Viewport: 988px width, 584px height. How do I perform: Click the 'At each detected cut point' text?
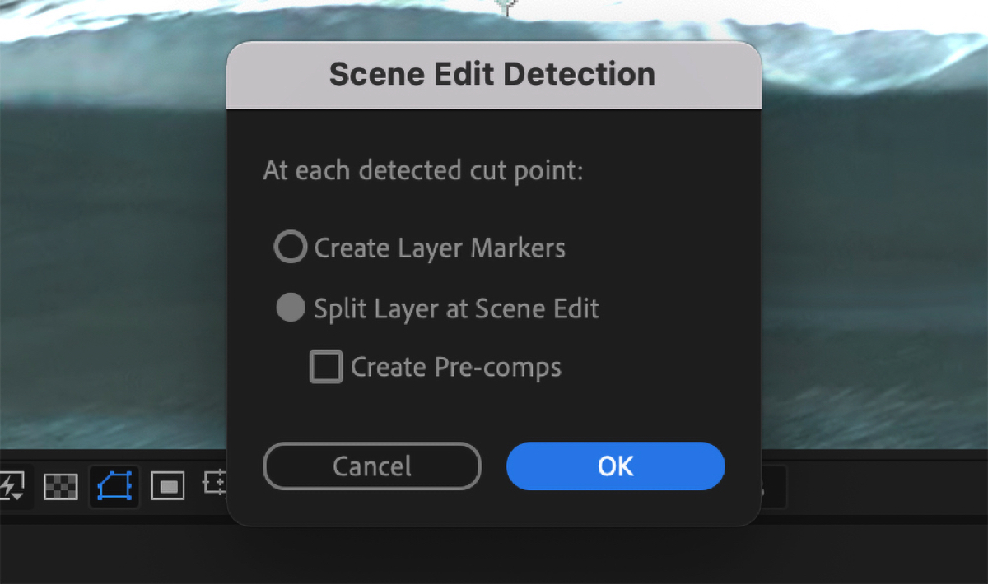coord(423,171)
